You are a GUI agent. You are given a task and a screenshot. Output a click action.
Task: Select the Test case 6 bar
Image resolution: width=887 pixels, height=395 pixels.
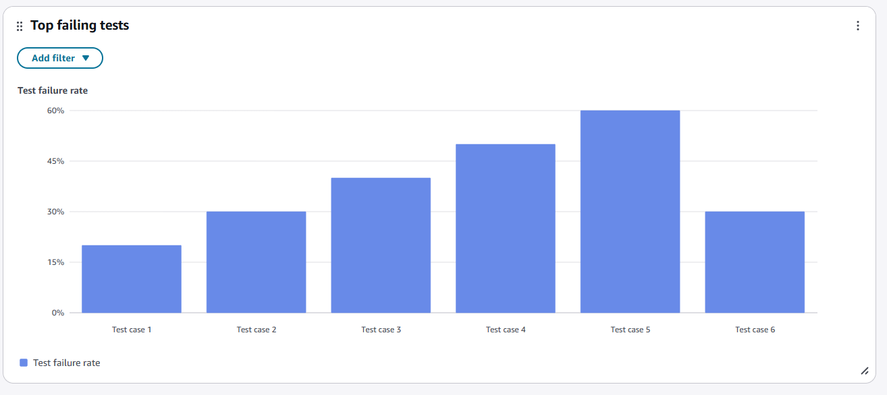click(755, 262)
